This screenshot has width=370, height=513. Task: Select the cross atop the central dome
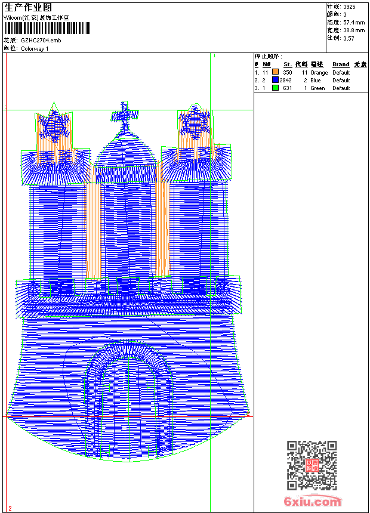[x=125, y=116]
